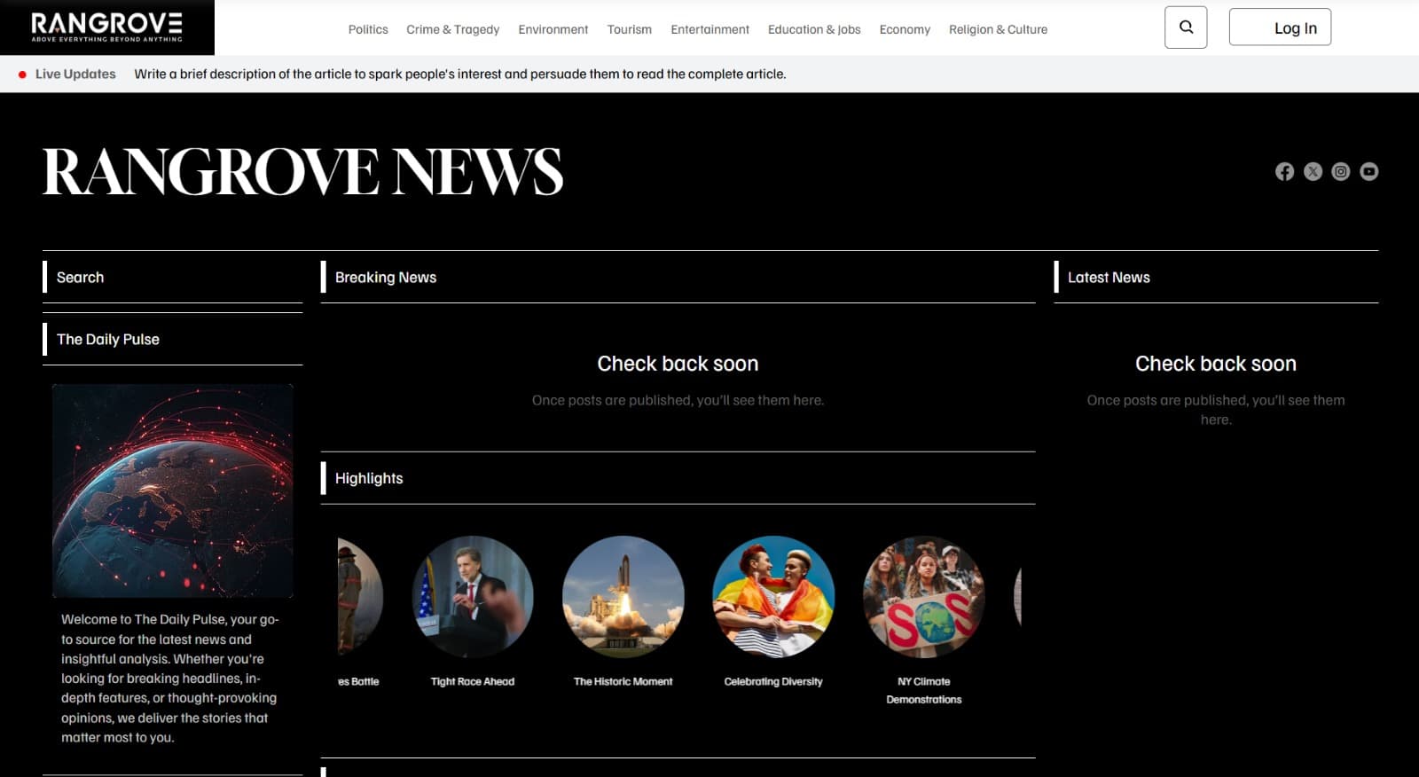
Task: Go to the Politics section
Action: point(368,29)
